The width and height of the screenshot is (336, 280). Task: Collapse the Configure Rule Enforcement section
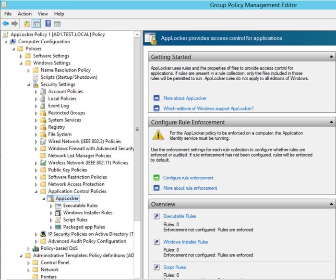tap(331, 122)
